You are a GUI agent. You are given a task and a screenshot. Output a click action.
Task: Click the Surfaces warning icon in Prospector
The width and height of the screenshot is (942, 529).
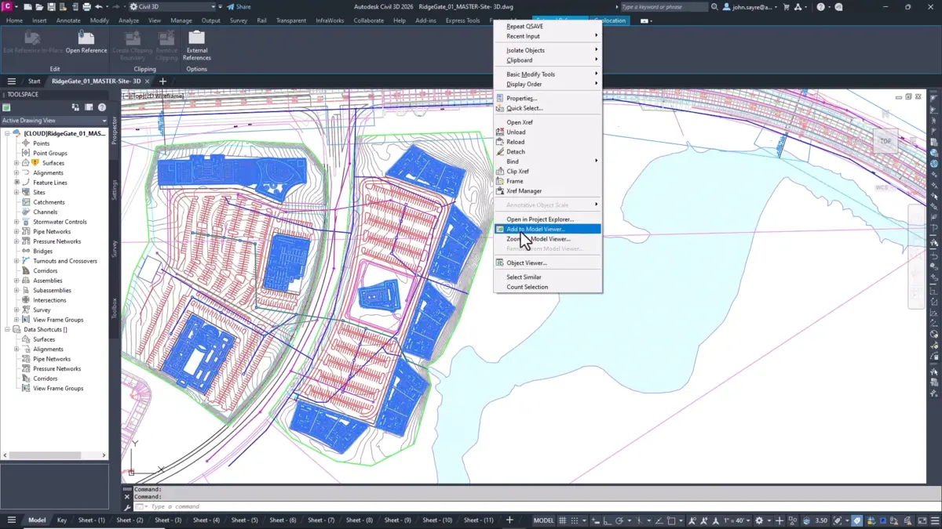click(x=35, y=163)
